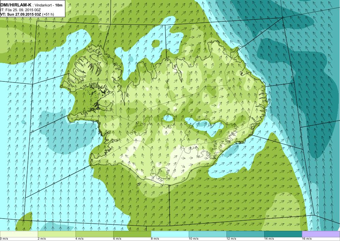Viewport: 340px width, 241px height.
Task: Pick the teal 12–14 m/s legend swatch
Action: tap(245, 234)
